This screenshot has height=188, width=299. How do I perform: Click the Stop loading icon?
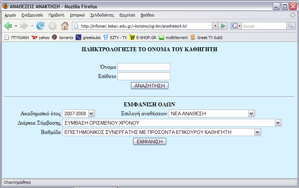(x=52, y=26)
